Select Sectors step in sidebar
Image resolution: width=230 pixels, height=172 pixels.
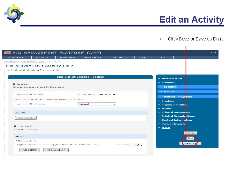tap(170, 92)
